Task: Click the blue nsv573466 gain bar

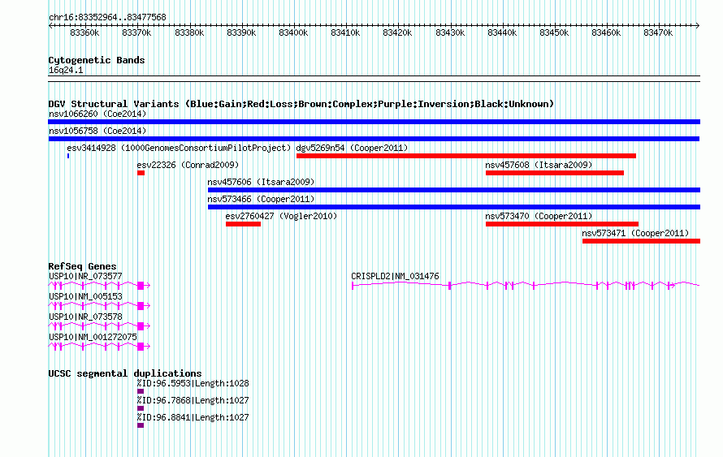Action: coord(454,207)
